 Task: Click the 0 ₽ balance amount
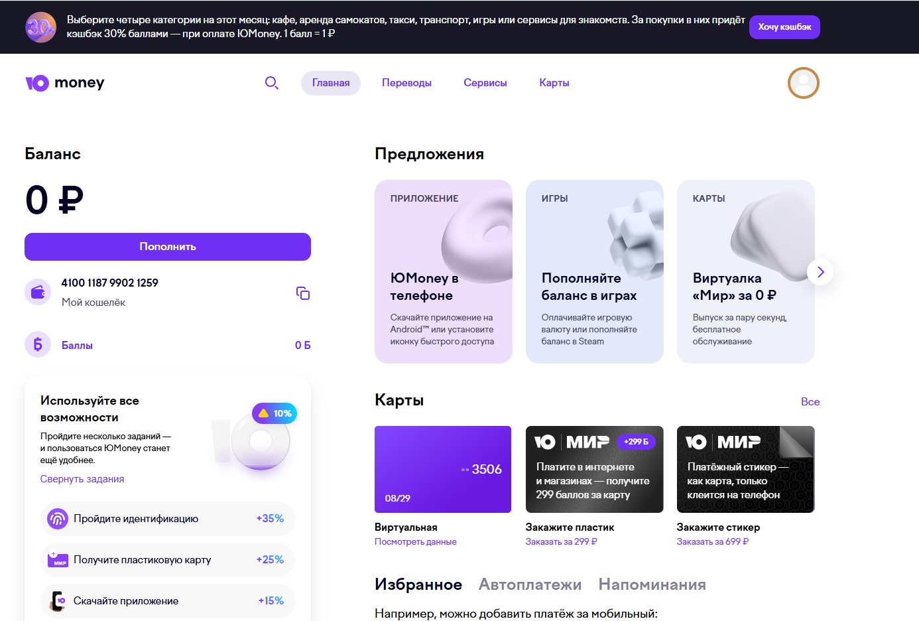(x=54, y=200)
